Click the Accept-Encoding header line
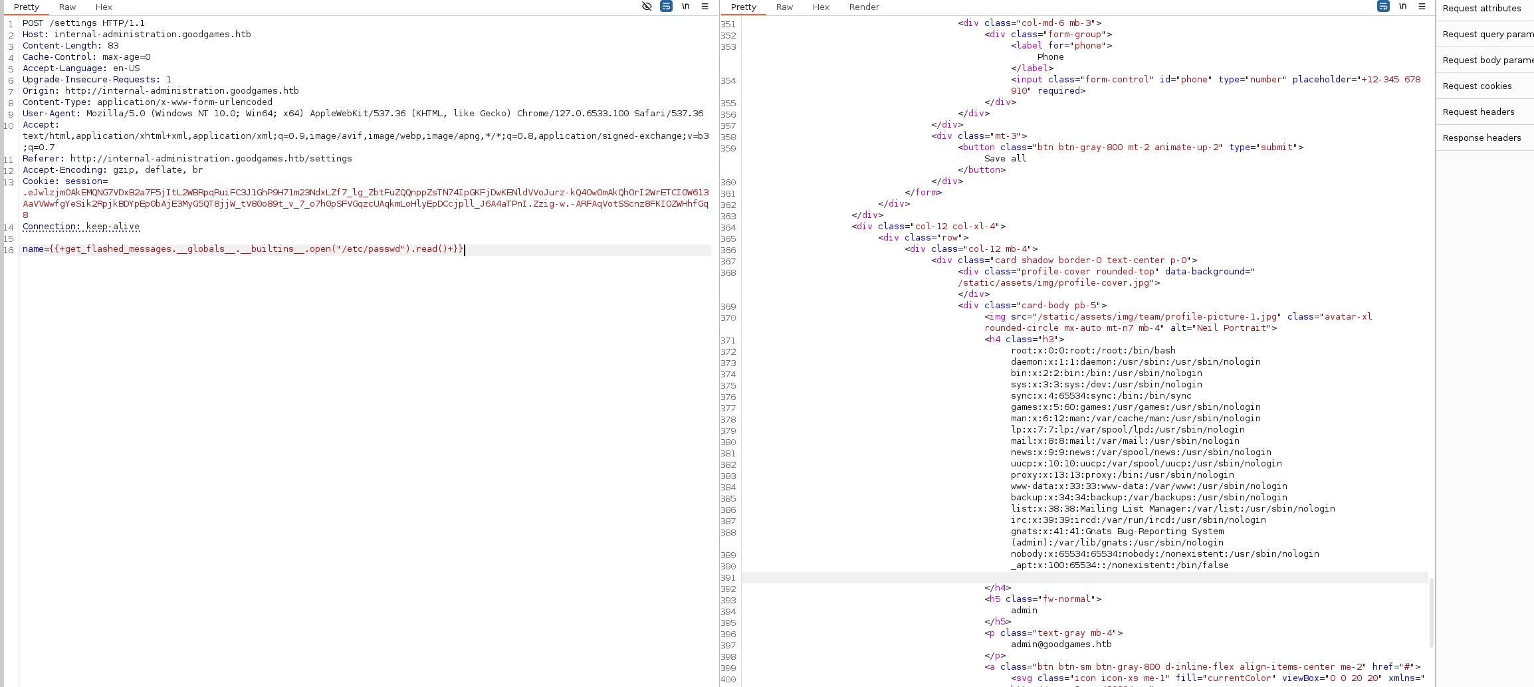 [112, 170]
